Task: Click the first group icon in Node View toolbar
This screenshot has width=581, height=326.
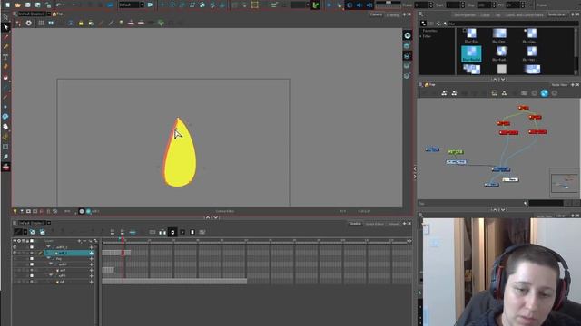Action: 444,93
